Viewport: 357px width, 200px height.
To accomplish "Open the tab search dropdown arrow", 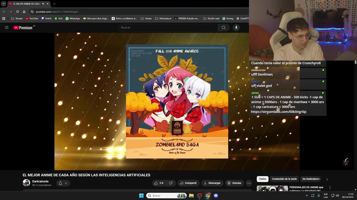I will pyautogui.click(x=4, y=4).
